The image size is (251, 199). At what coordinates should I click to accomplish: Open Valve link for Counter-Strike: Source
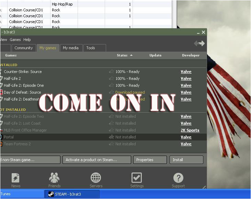[x=186, y=72]
